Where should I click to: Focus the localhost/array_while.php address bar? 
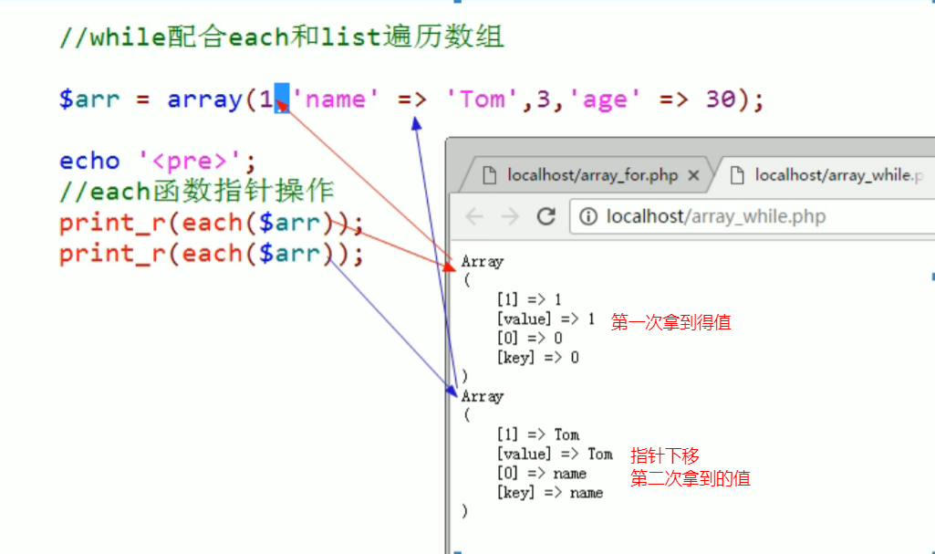point(757,216)
